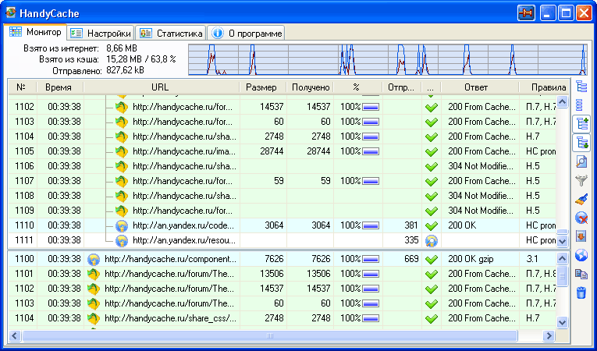
Task: Click the blue trash bin icon
Action: [x=581, y=292]
